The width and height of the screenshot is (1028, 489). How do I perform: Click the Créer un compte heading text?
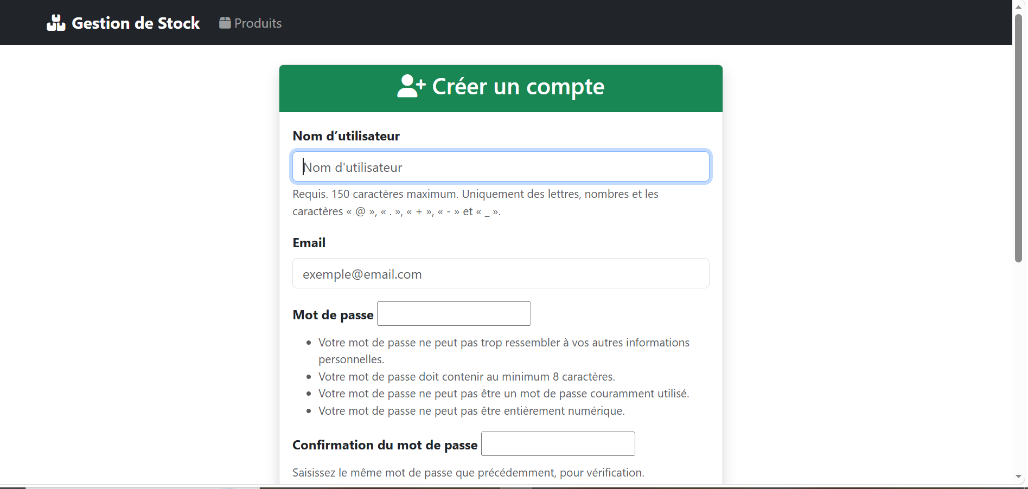coord(518,87)
